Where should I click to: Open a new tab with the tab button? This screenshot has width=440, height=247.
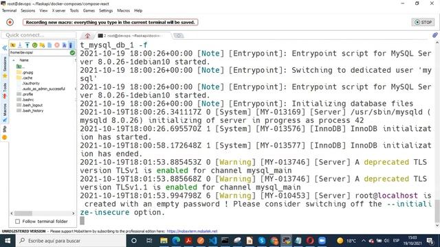click(179, 36)
